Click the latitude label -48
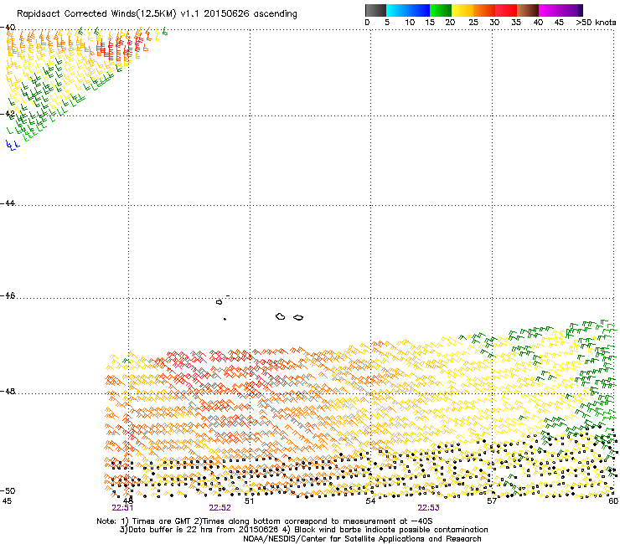This screenshot has height=544, width=620. 8,391
